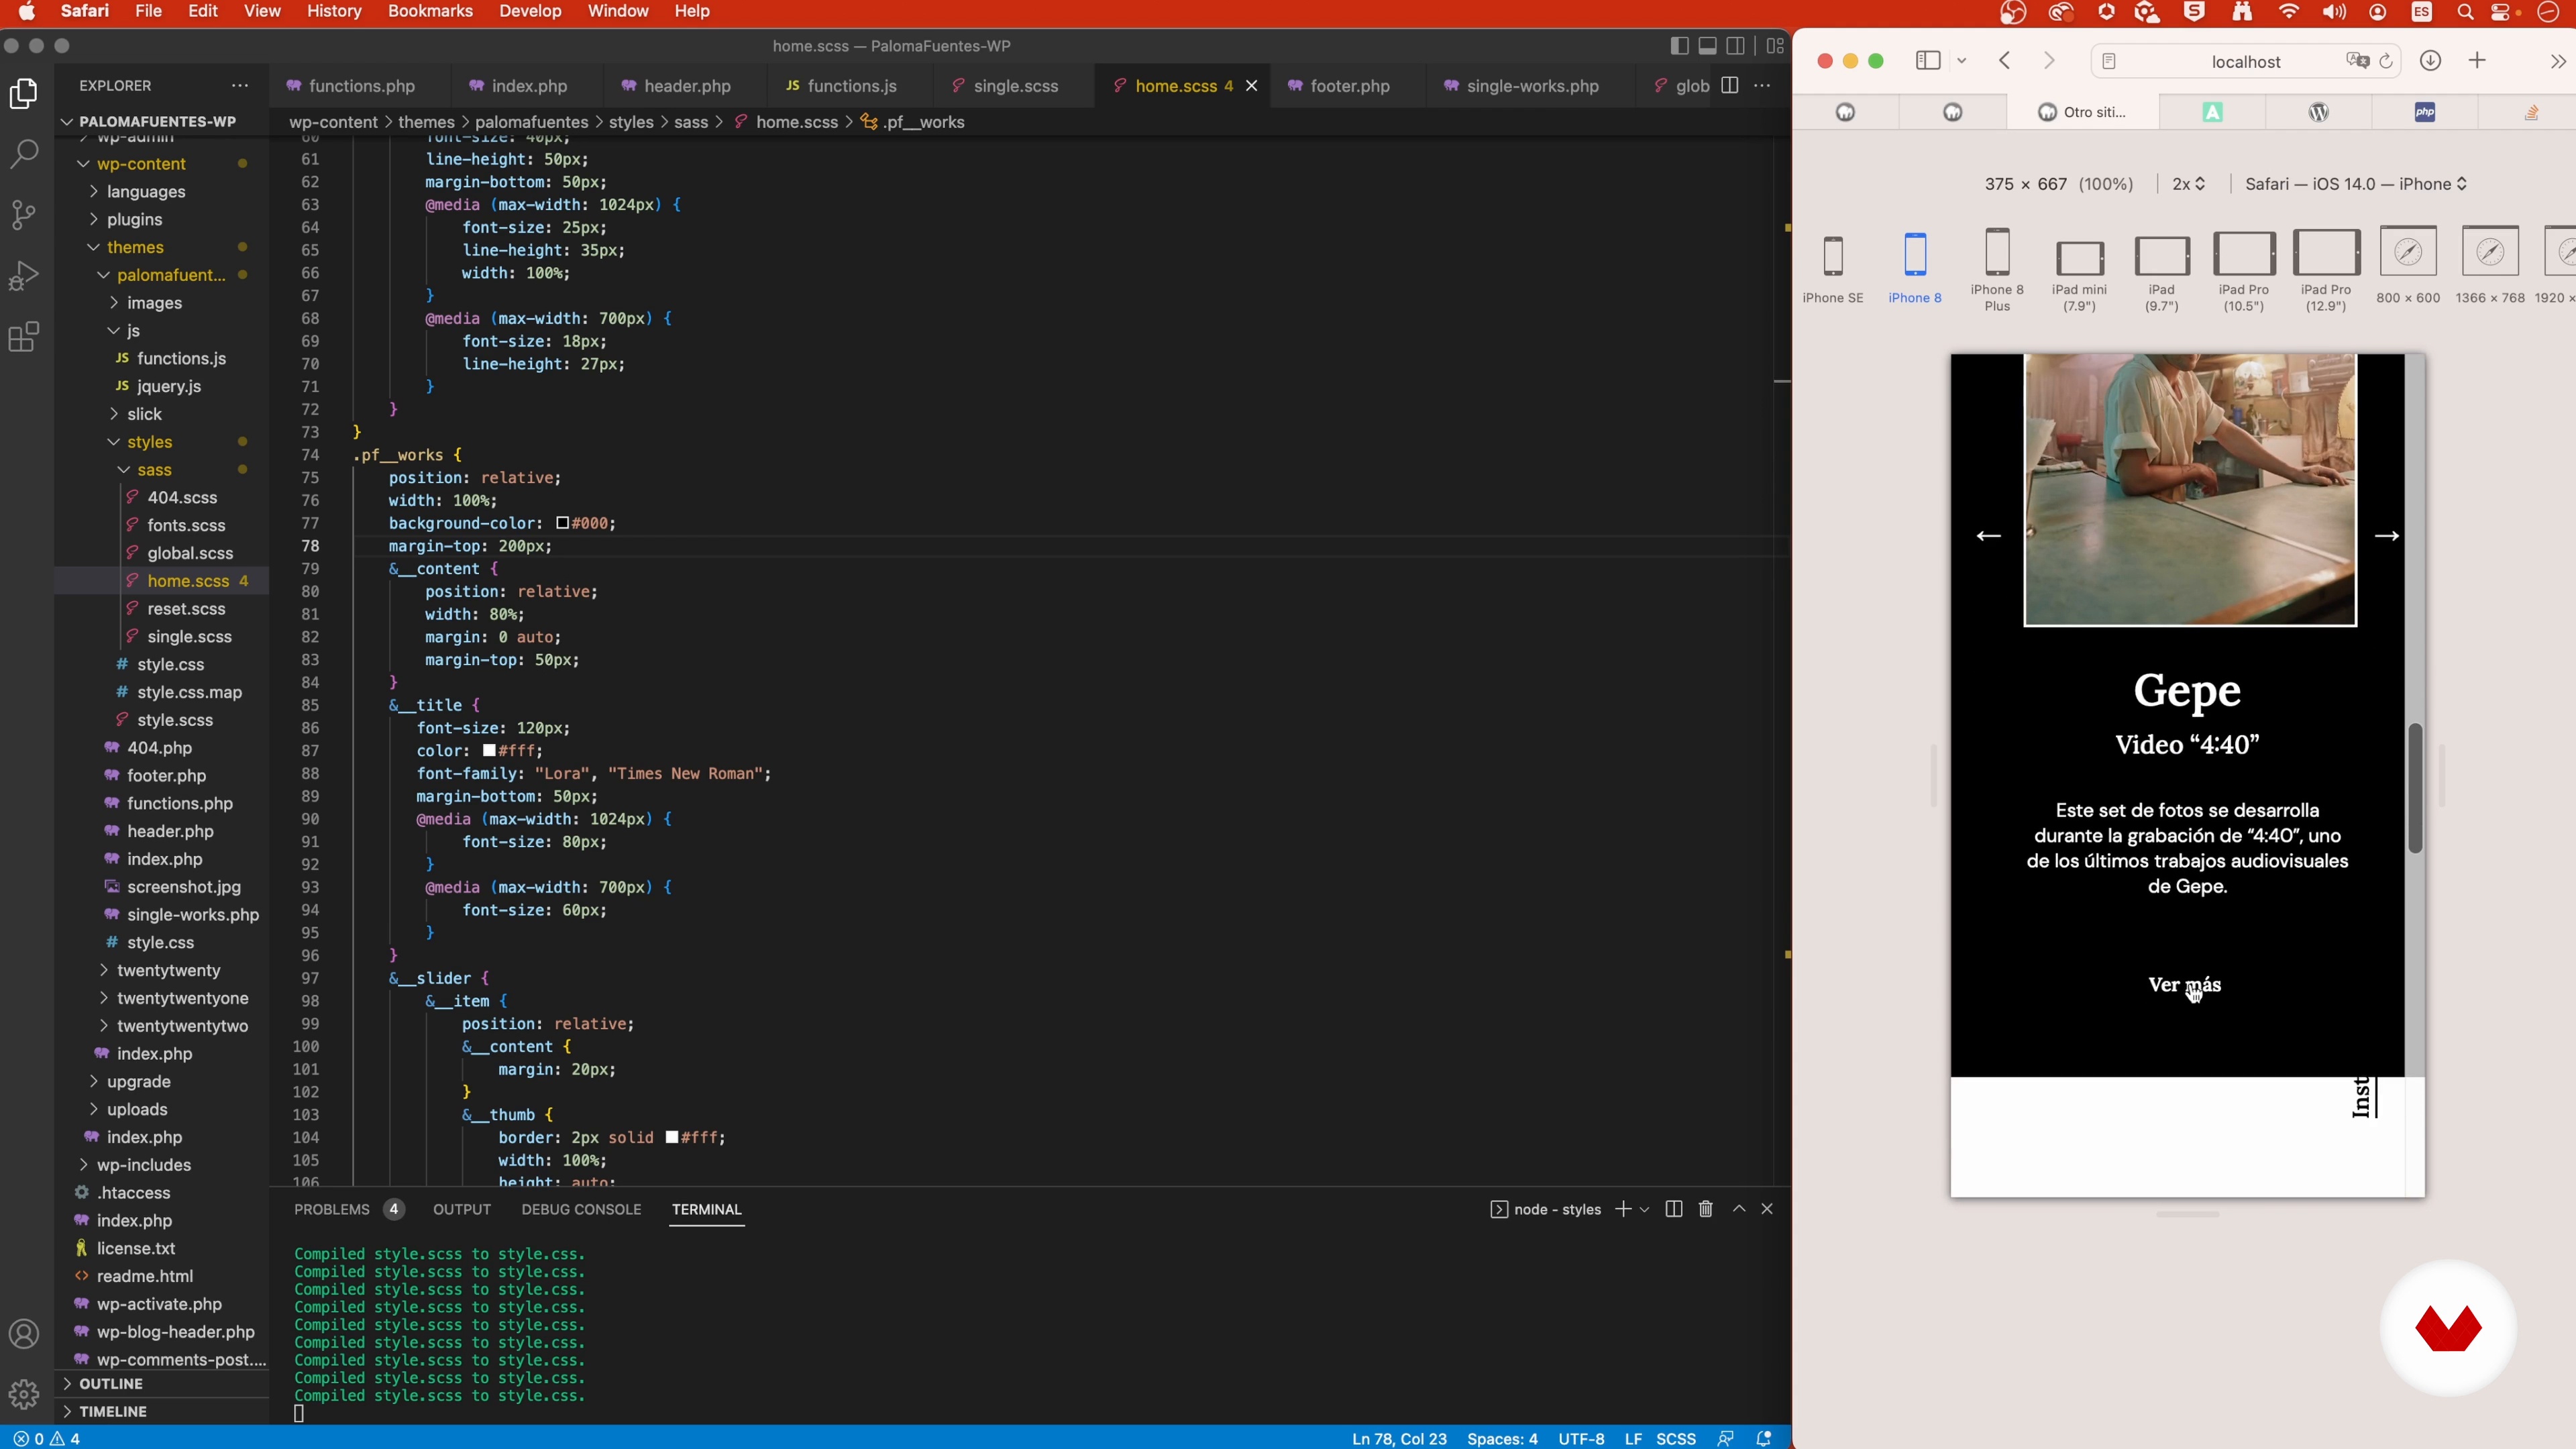Open editor more actions ellipsis

[1762, 86]
